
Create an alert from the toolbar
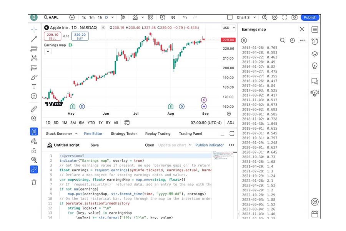coord(163,17)
